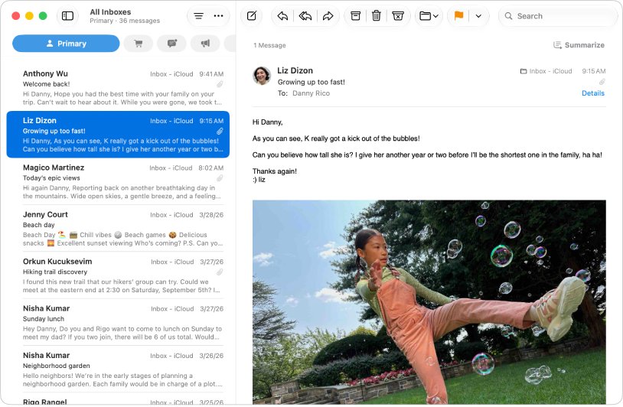623x407 pixels.
Task: Click the Inbox - iCloud label in the message header
Action: tap(546, 71)
